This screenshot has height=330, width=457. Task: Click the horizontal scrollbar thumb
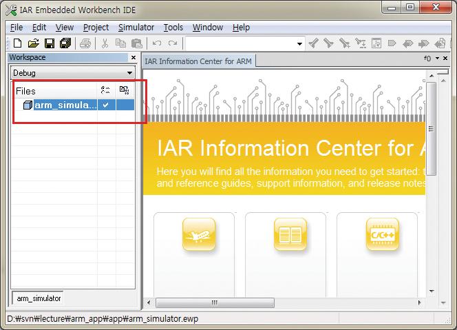click(x=215, y=302)
